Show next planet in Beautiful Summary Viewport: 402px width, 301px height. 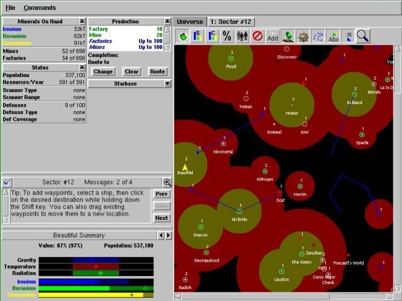click(x=168, y=235)
